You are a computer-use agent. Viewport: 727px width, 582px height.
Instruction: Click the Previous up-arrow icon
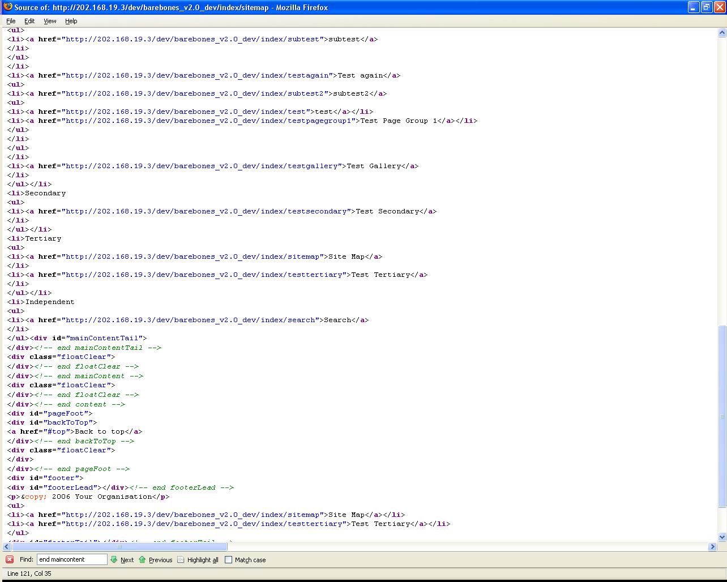point(142,560)
